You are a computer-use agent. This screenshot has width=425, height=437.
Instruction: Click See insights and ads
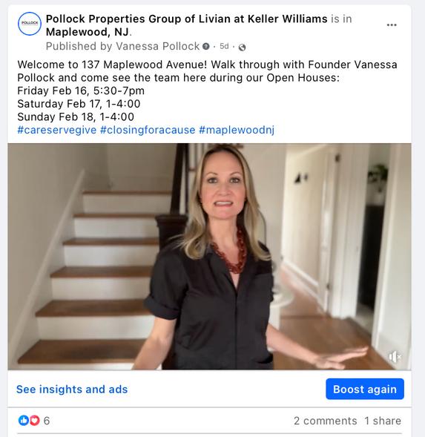pyautogui.click(x=72, y=390)
